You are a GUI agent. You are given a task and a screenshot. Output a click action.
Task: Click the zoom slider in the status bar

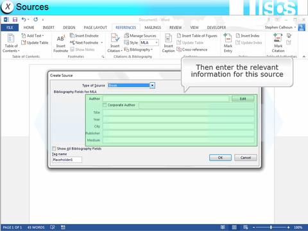point(271,227)
